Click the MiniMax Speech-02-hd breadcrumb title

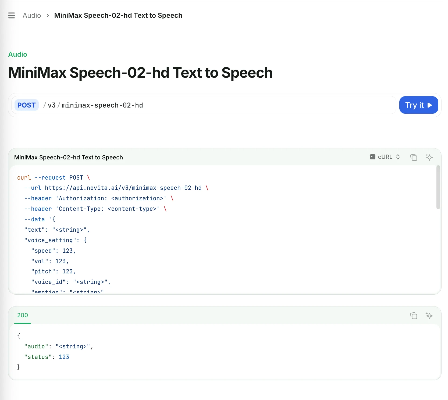pyautogui.click(x=118, y=15)
